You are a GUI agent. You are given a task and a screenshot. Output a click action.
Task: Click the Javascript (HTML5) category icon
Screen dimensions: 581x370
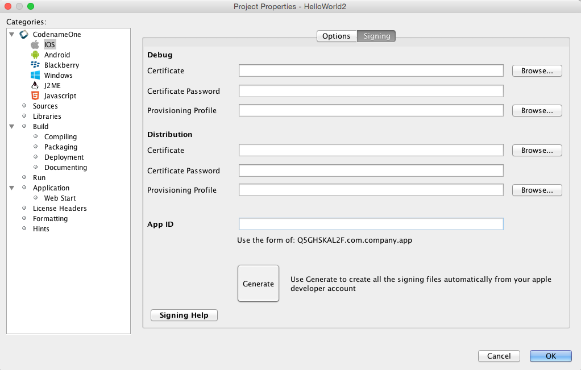[35, 95]
